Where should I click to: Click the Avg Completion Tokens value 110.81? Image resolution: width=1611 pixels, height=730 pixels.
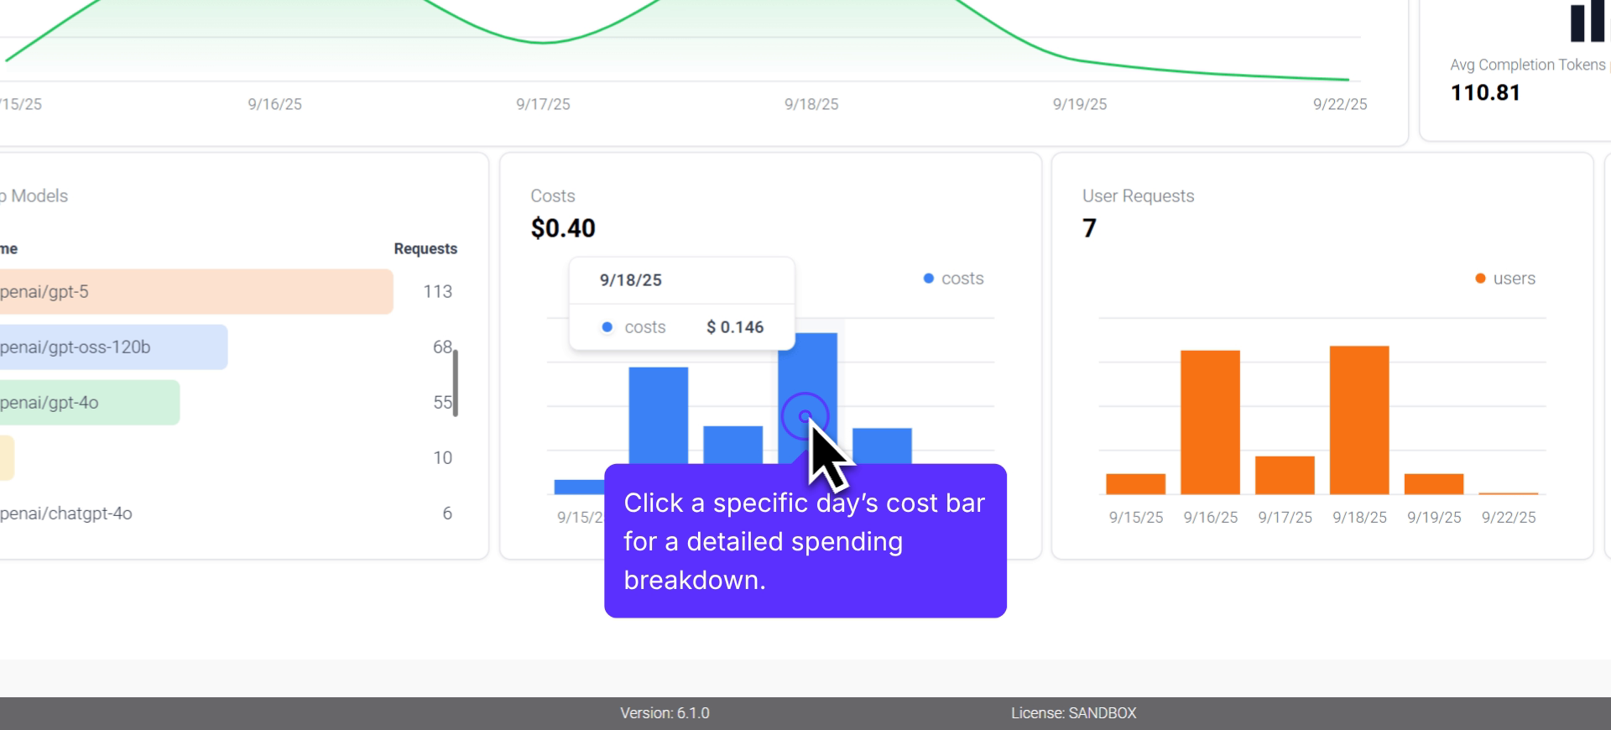pos(1485,92)
